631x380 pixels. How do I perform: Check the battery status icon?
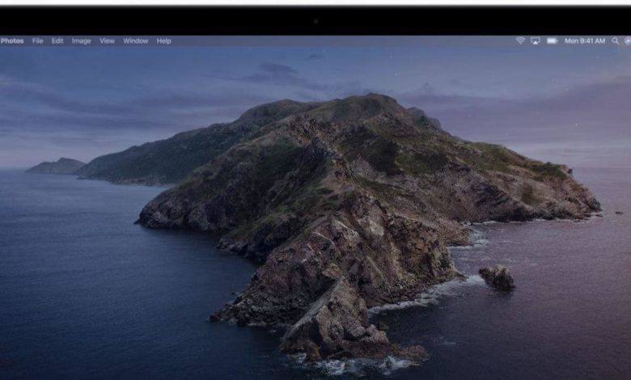point(552,41)
